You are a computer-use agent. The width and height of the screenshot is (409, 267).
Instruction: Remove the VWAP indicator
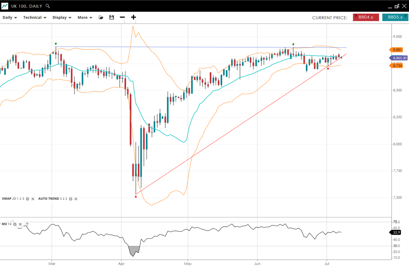tap(33, 199)
